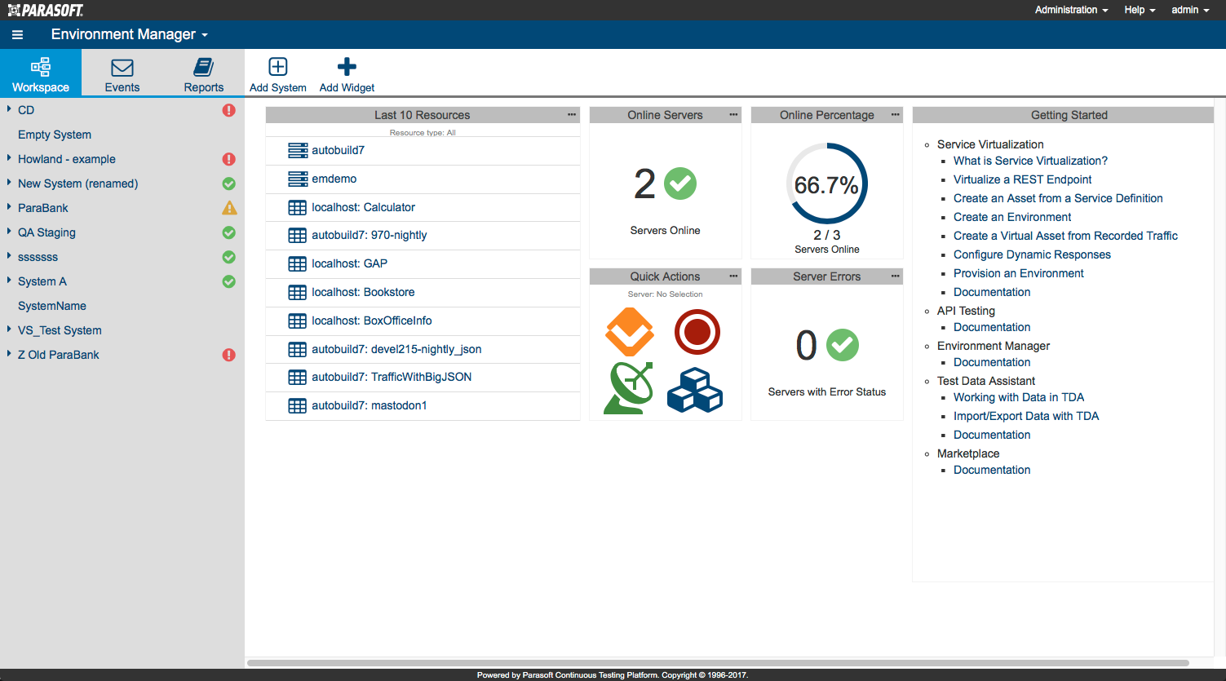This screenshot has height=681, width=1226.
Task: Click the server icon beside autobuild7
Action: pyautogui.click(x=298, y=151)
